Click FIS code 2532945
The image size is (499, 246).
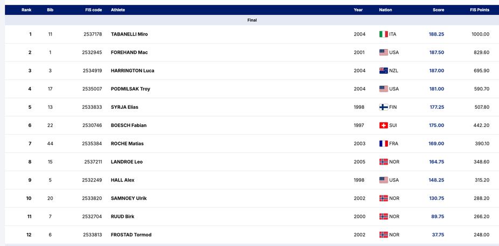click(92, 52)
